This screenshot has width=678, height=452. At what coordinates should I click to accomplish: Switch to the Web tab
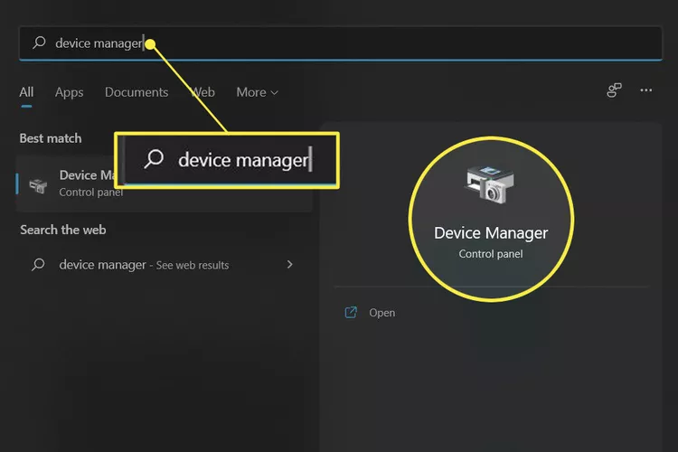point(202,92)
